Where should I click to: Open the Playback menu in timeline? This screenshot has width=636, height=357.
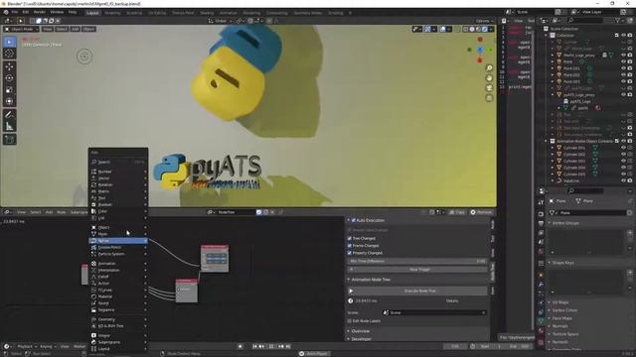click(x=27, y=346)
